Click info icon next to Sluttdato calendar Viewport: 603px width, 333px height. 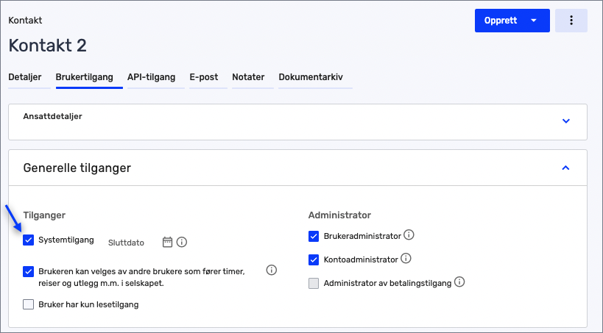[182, 242]
